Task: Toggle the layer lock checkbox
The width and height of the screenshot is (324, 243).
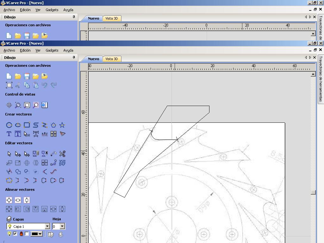Action: click(27, 234)
